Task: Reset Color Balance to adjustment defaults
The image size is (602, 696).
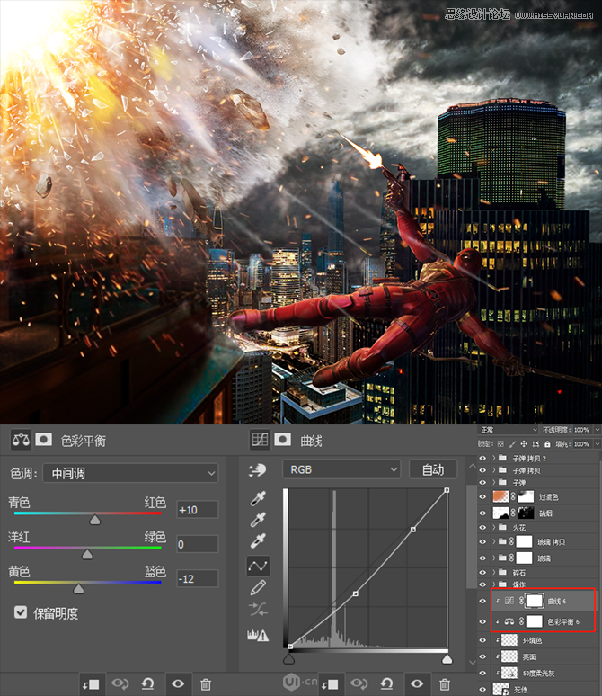Action: click(147, 684)
